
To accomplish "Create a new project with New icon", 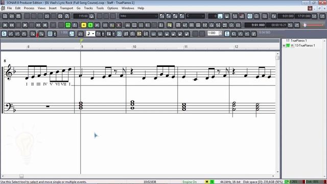I will (x=5, y=16).
